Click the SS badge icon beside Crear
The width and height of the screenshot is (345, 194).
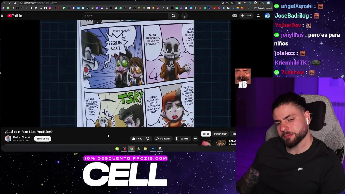click(x=234, y=16)
